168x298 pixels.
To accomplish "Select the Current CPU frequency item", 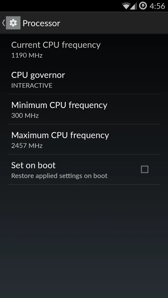I will pyautogui.click(x=84, y=49).
